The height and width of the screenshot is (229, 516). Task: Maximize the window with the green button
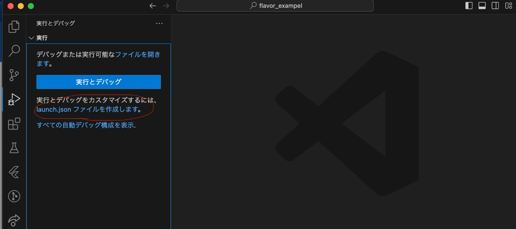coord(31,6)
